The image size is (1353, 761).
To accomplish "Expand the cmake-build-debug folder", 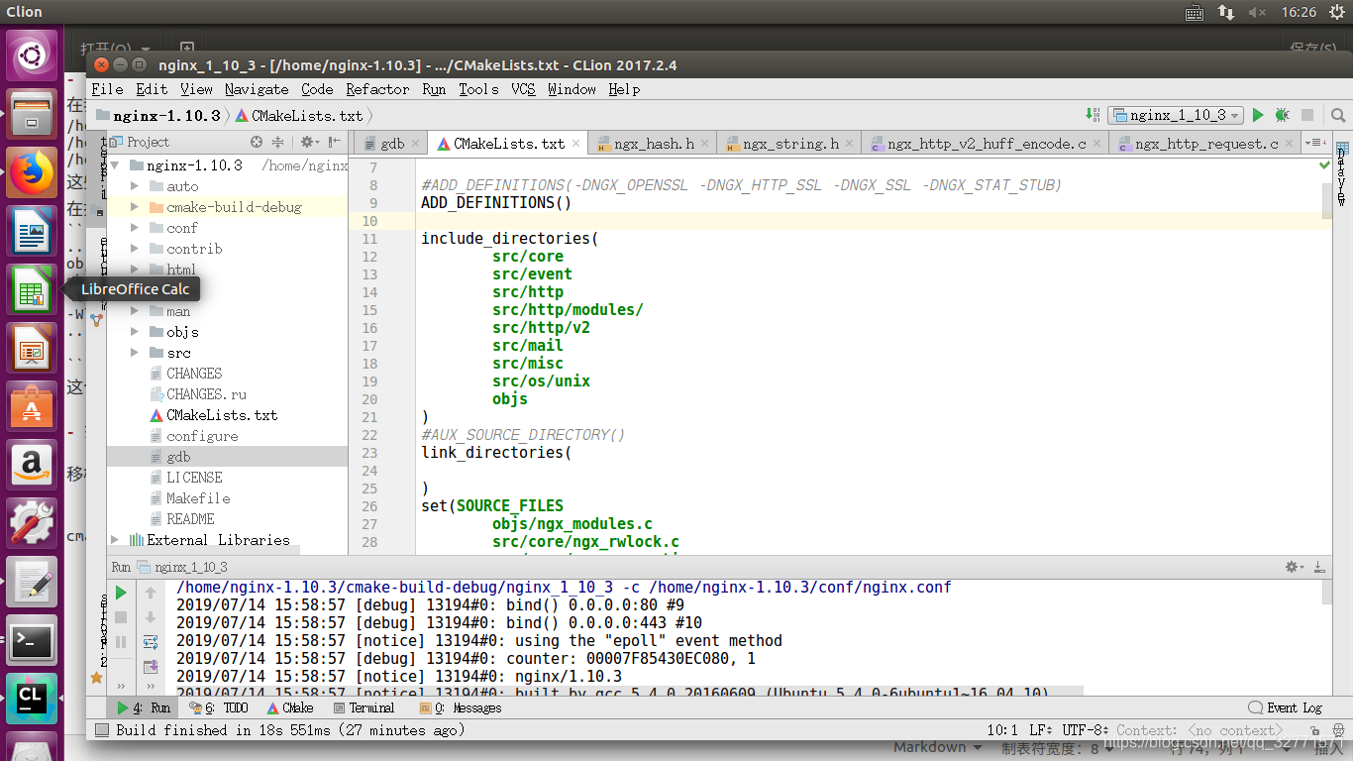I will coord(135,207).
